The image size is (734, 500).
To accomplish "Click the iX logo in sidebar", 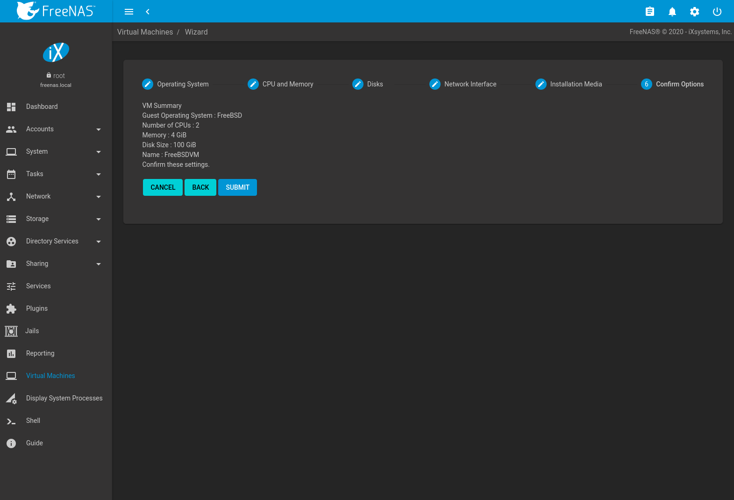I will coord(56,52).
